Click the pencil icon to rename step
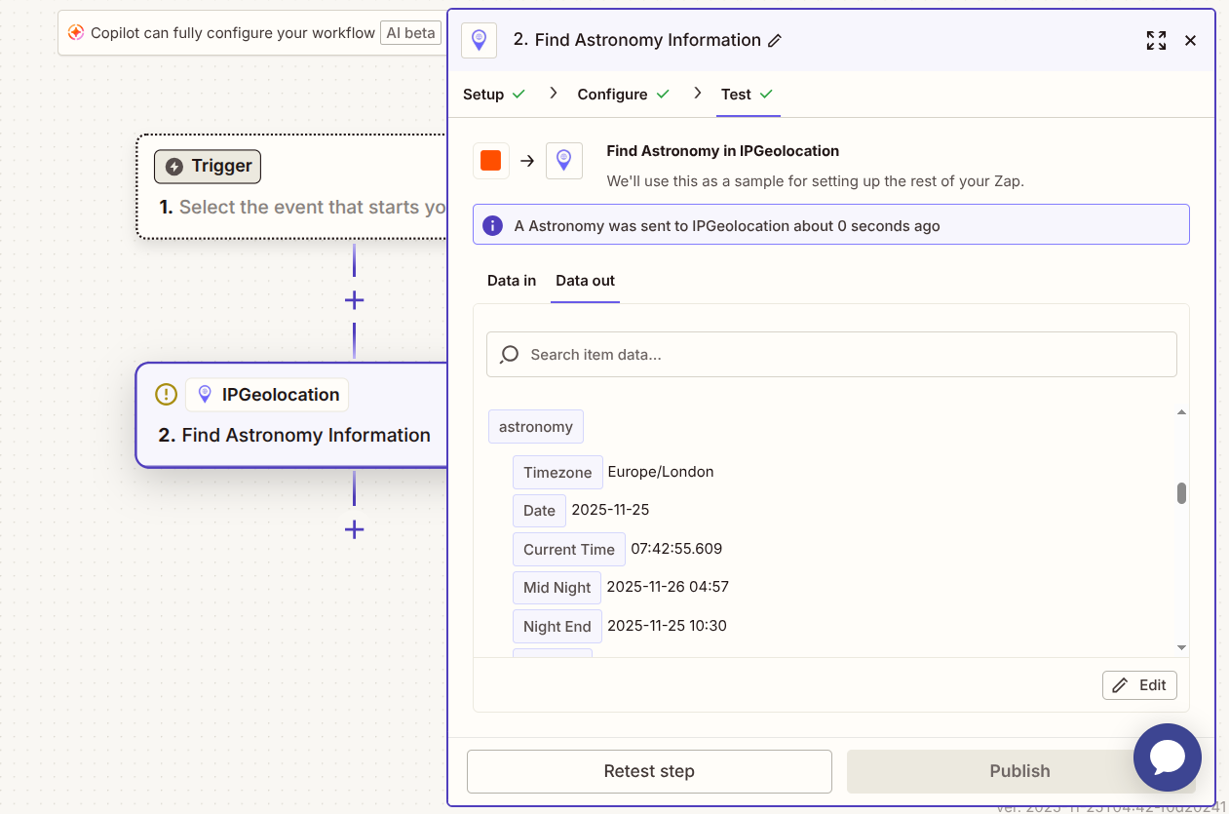1229x814 pixels. (775, 41)
